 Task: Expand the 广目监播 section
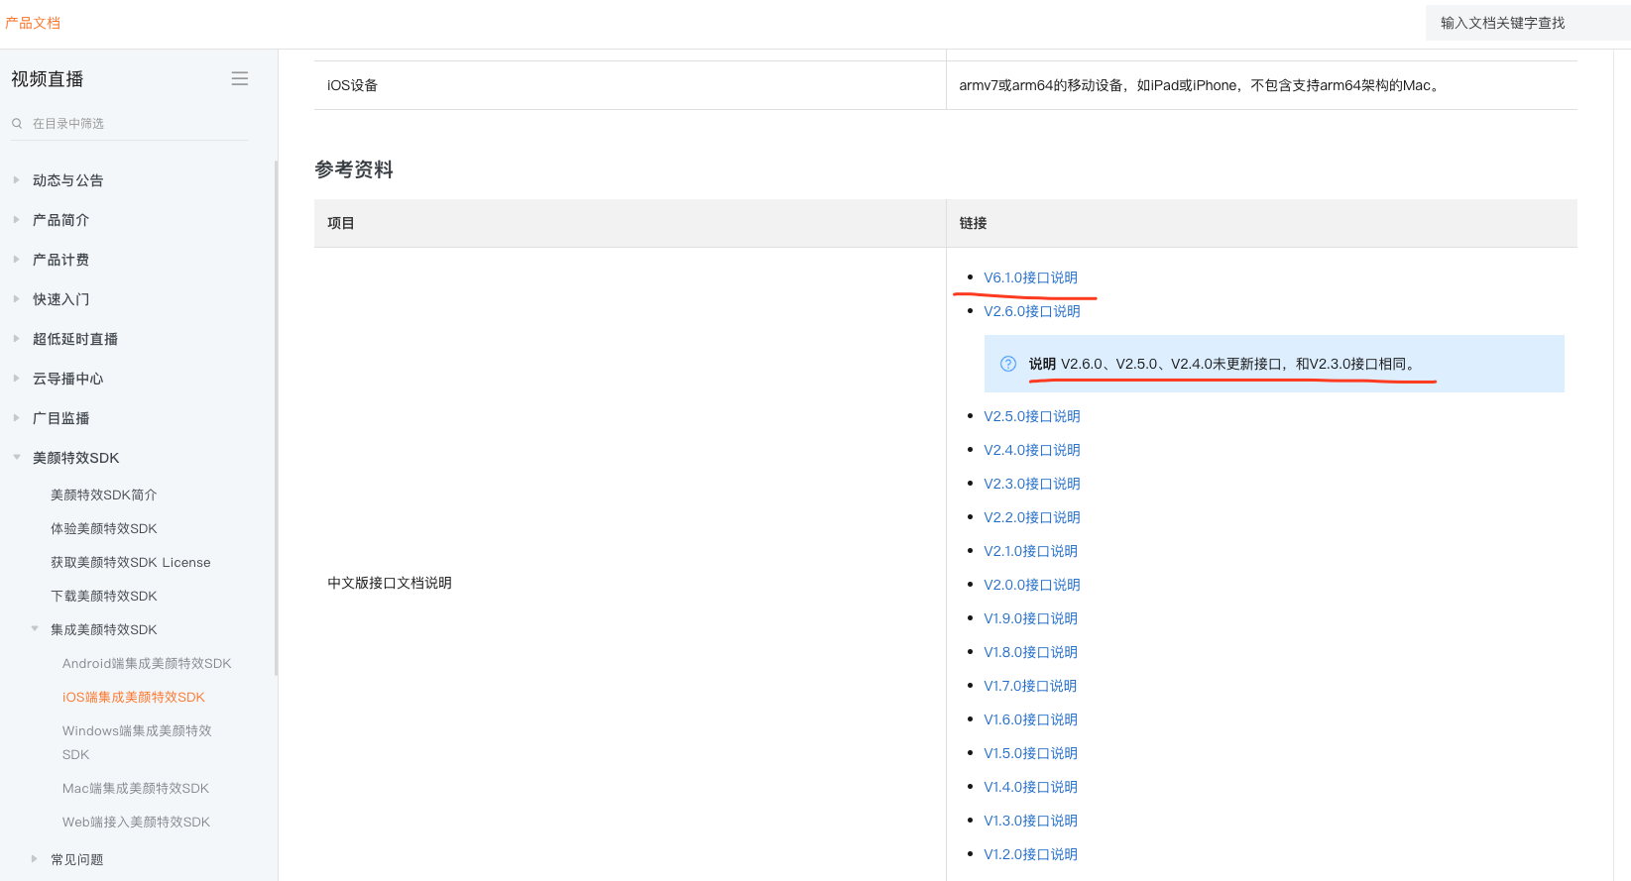(16, 418)
